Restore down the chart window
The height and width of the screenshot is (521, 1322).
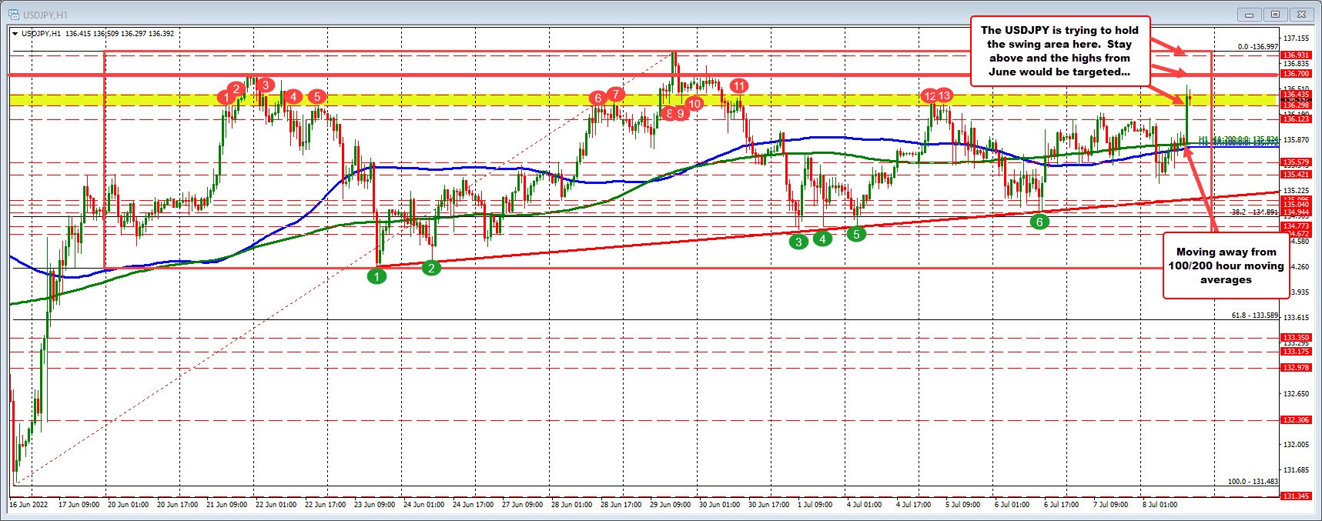[x=1276, y=14]
